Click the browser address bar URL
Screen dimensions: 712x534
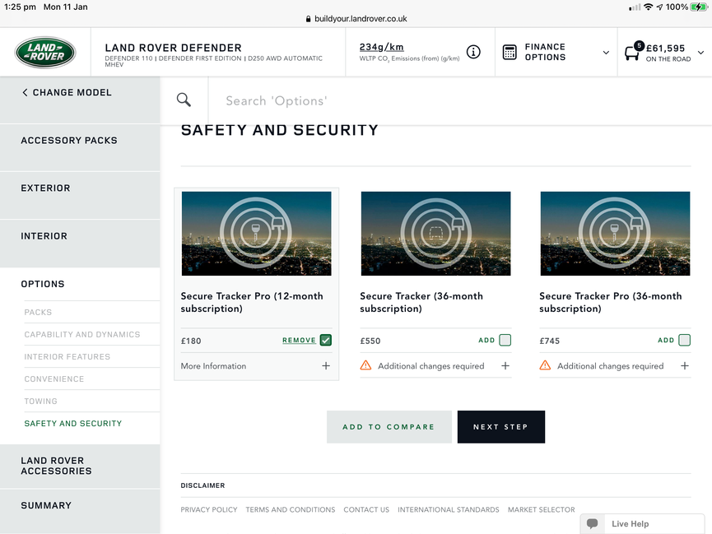(361, 19)
